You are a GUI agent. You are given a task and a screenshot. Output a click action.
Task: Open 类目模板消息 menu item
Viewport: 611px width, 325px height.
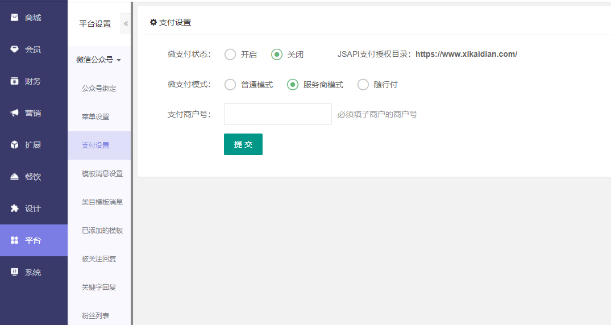(x=99, y=202)
